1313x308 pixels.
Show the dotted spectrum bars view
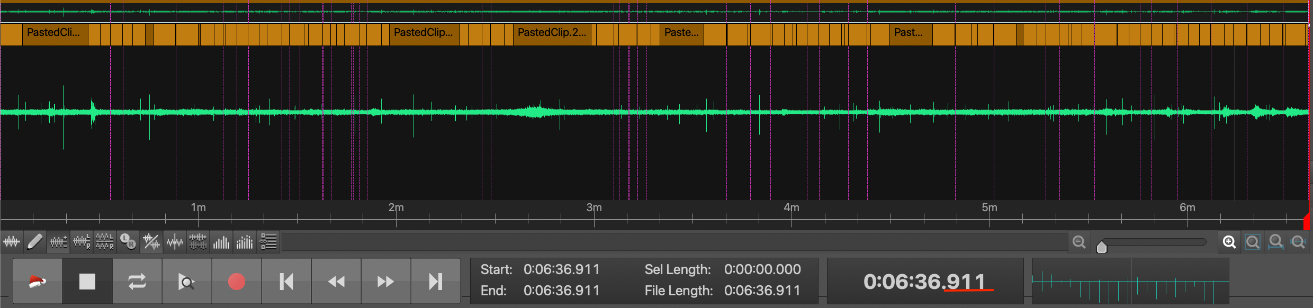245,242
